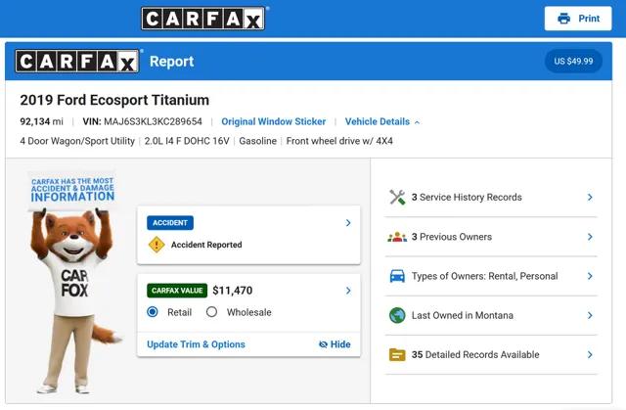Image resolution: width=626 pixels, height=410 pixels.
Task: Click Types of Owners: Rental, Personal
Action: pos(485,276)
